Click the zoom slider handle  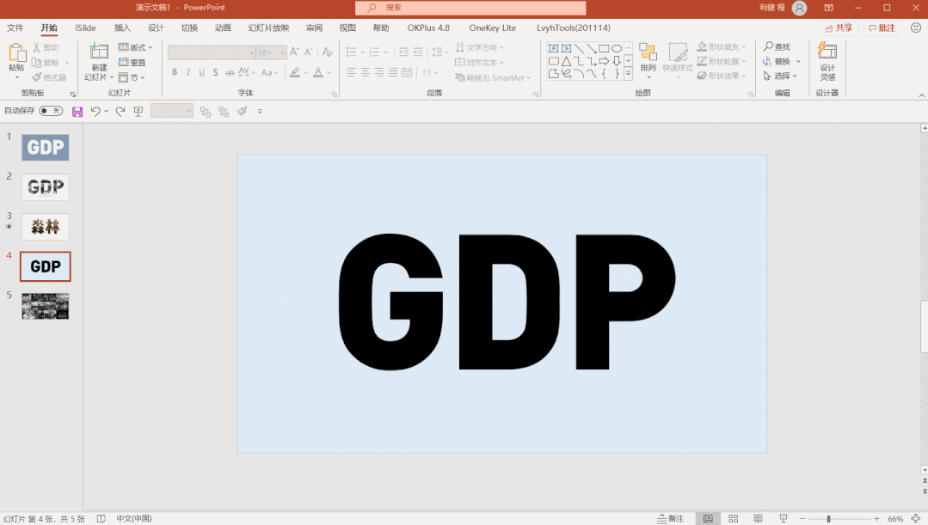(x=828, y=518)
